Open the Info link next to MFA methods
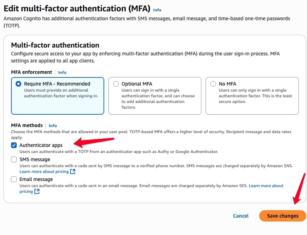307x235 pixels. 53,126
